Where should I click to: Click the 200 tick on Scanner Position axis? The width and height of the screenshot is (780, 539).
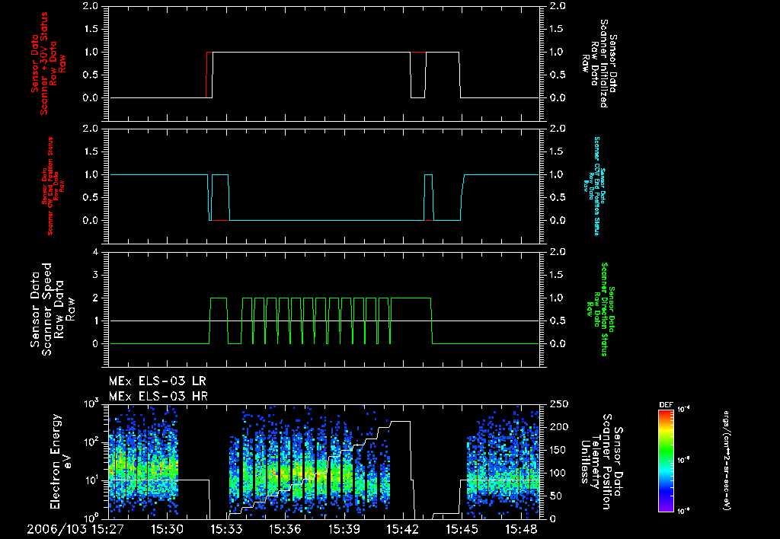coord(558,427)
